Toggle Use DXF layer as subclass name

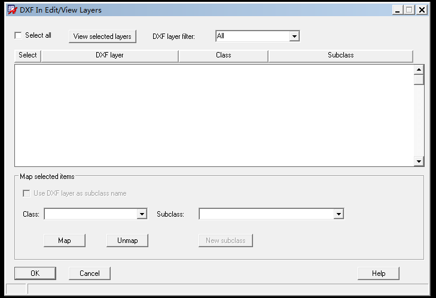26,193
